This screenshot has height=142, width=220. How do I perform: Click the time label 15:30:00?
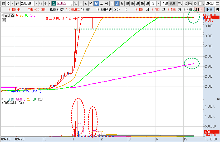211,139
